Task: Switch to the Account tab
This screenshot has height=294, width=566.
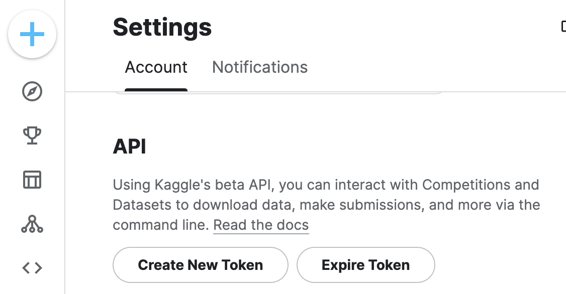Action: [x=156, y=67]
